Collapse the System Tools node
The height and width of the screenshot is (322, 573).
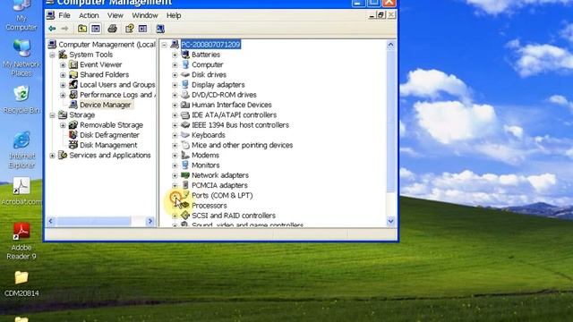[52, 55]
